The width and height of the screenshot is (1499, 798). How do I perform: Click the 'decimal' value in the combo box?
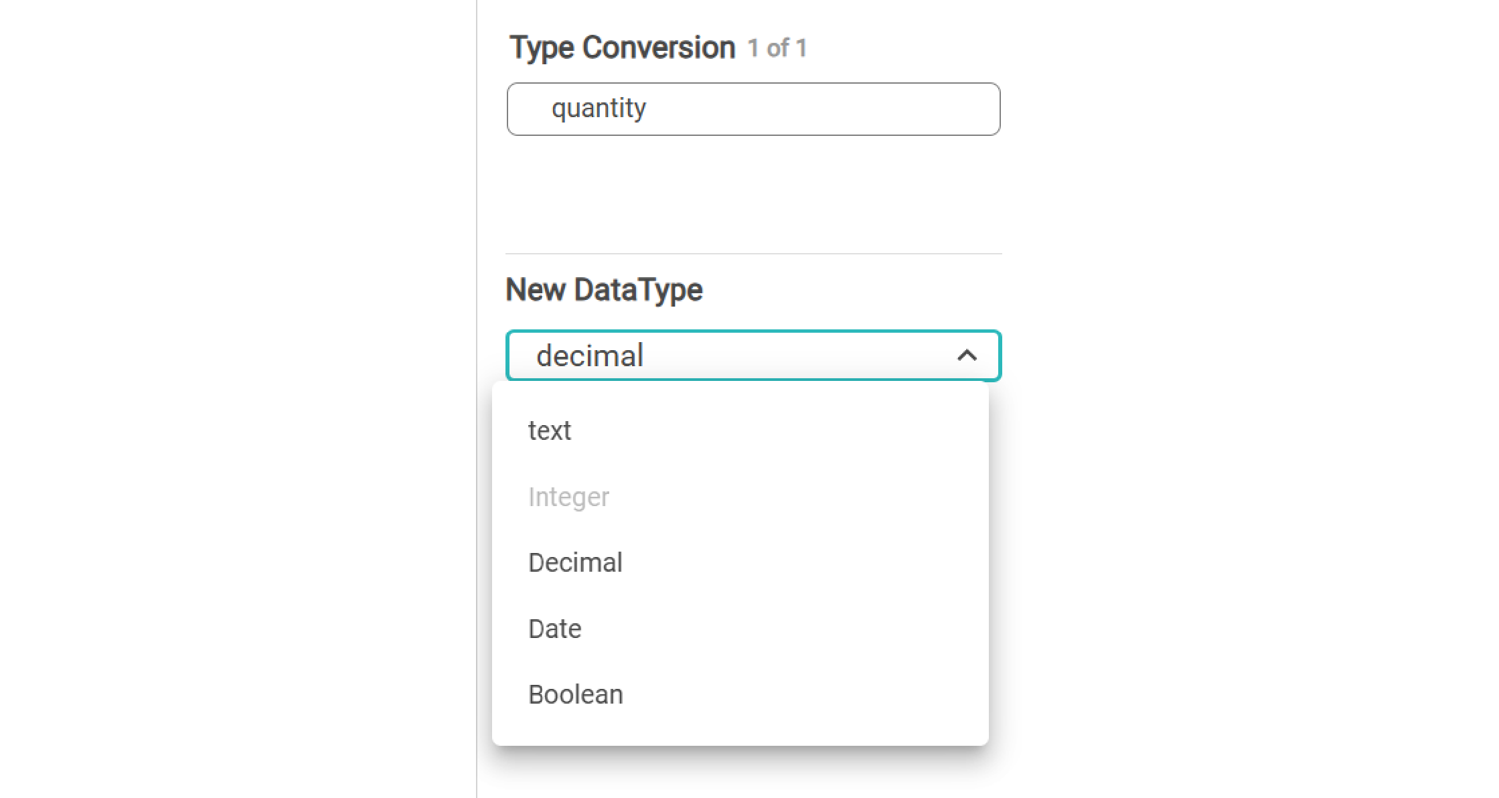[590, 355]
